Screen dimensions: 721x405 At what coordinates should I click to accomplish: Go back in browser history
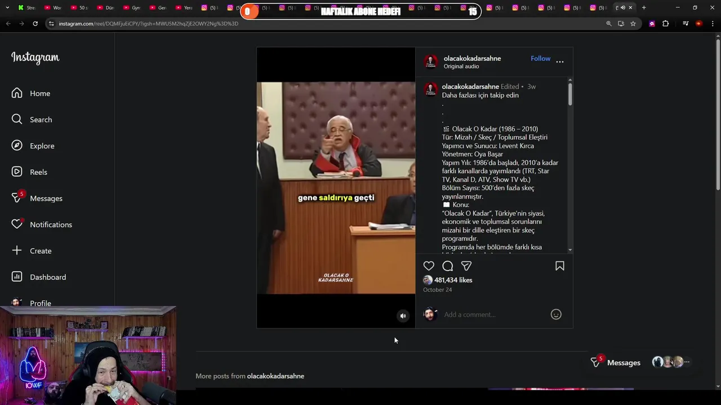click(x=8, y=24)
